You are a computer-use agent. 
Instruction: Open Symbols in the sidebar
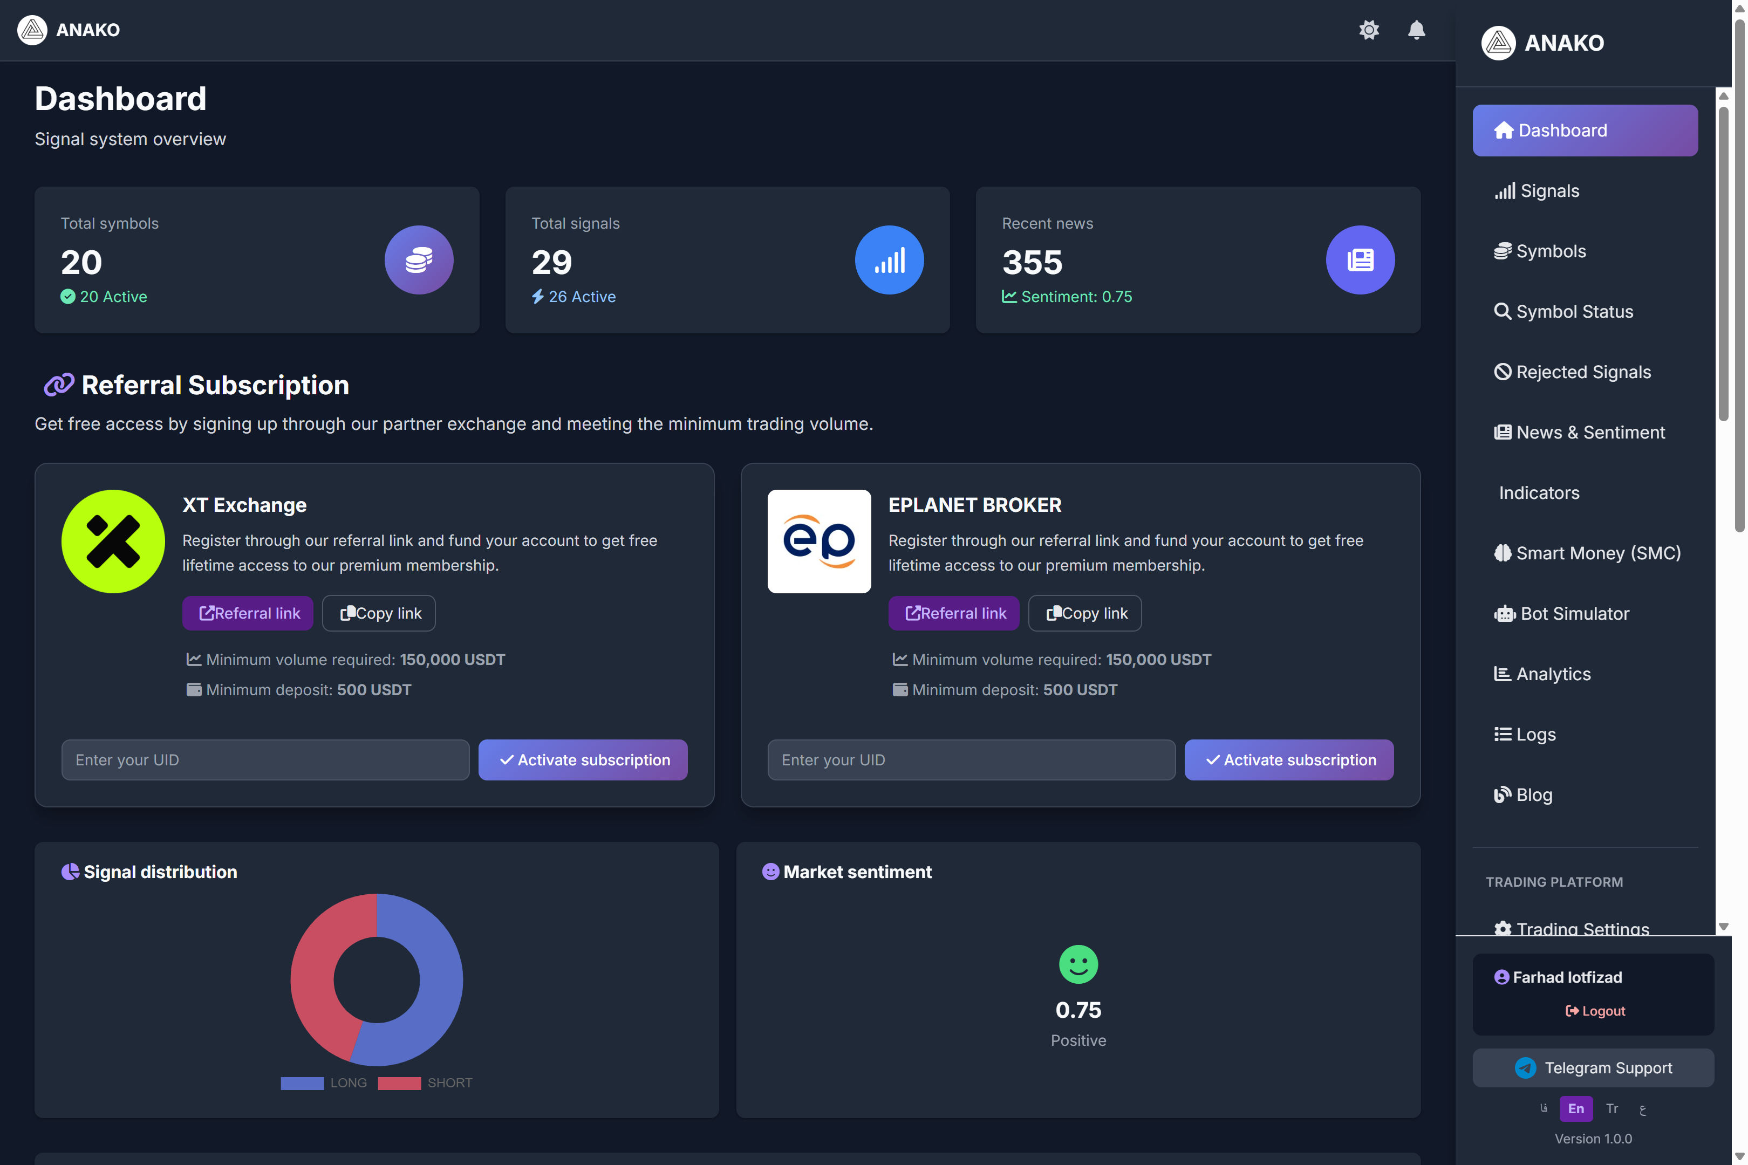1585,251
